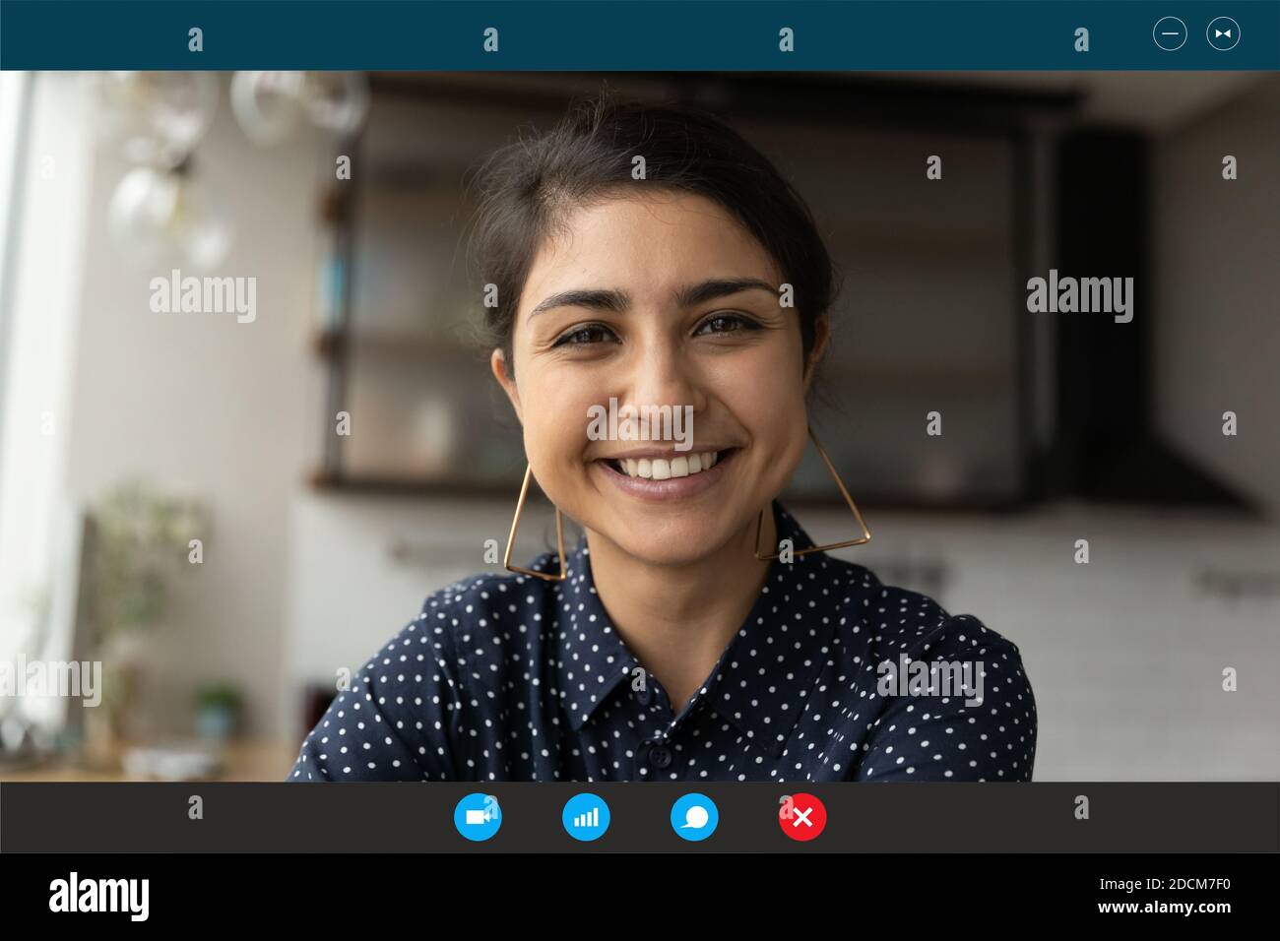Toggle the video camera button

(478, 817)
